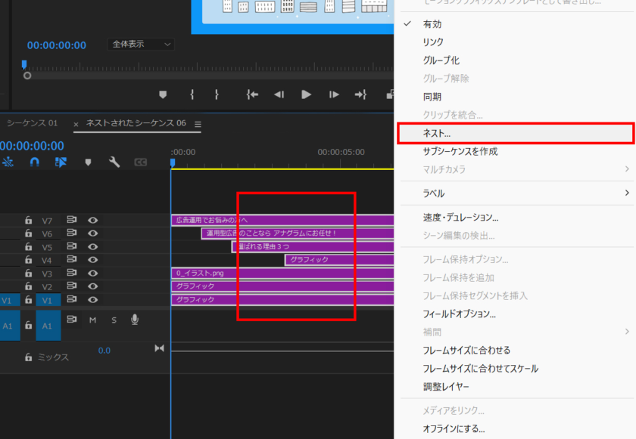Screen dimensions: 636x439
Task: Close the ネストされたシーケンス 06 tab
Action: 76,124
